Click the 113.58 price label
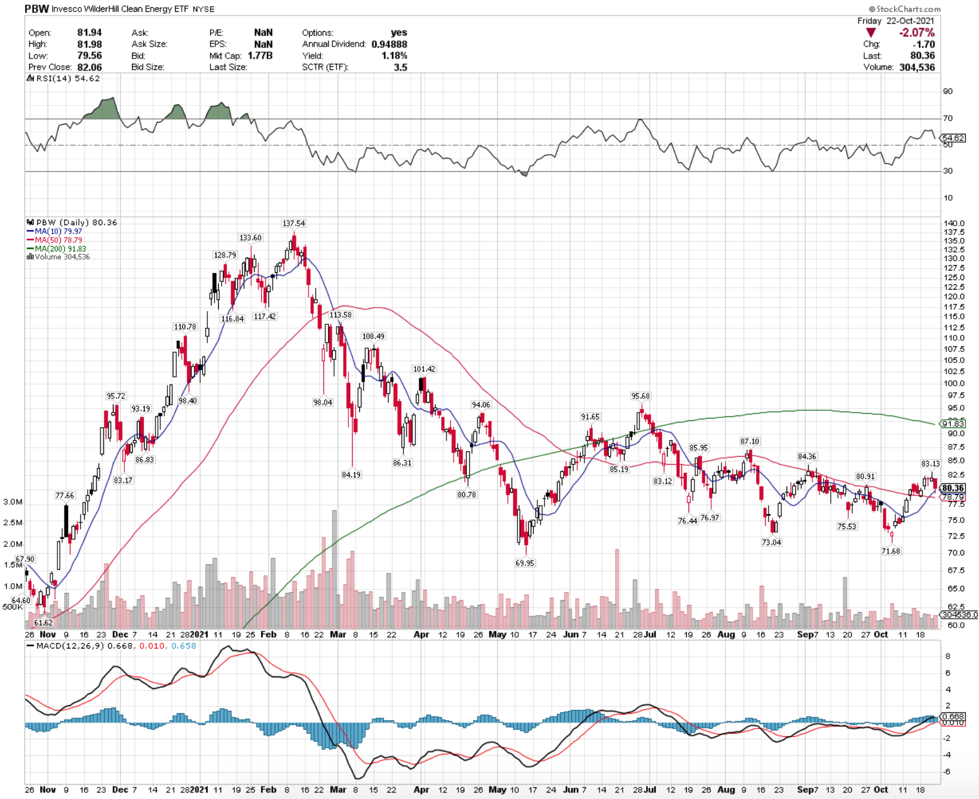This screenshot has width=979, height=799. coord(340,315)
